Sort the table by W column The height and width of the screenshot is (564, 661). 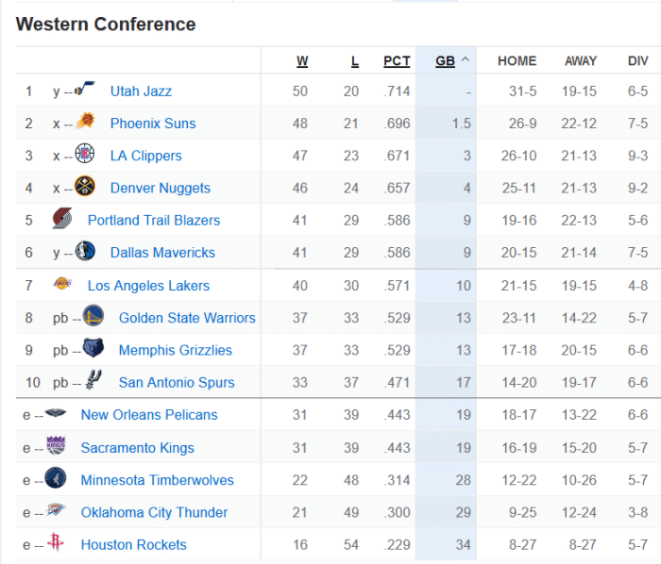tap(302, 61)
